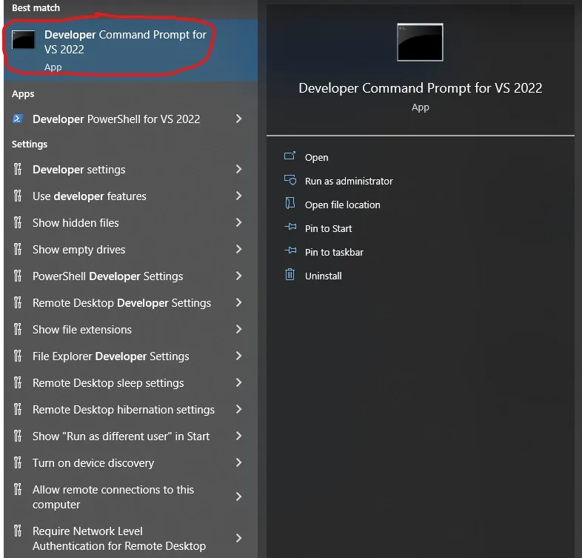
Task: Expand the Remote Desktop sleep settings arrow
Action: 239,382
